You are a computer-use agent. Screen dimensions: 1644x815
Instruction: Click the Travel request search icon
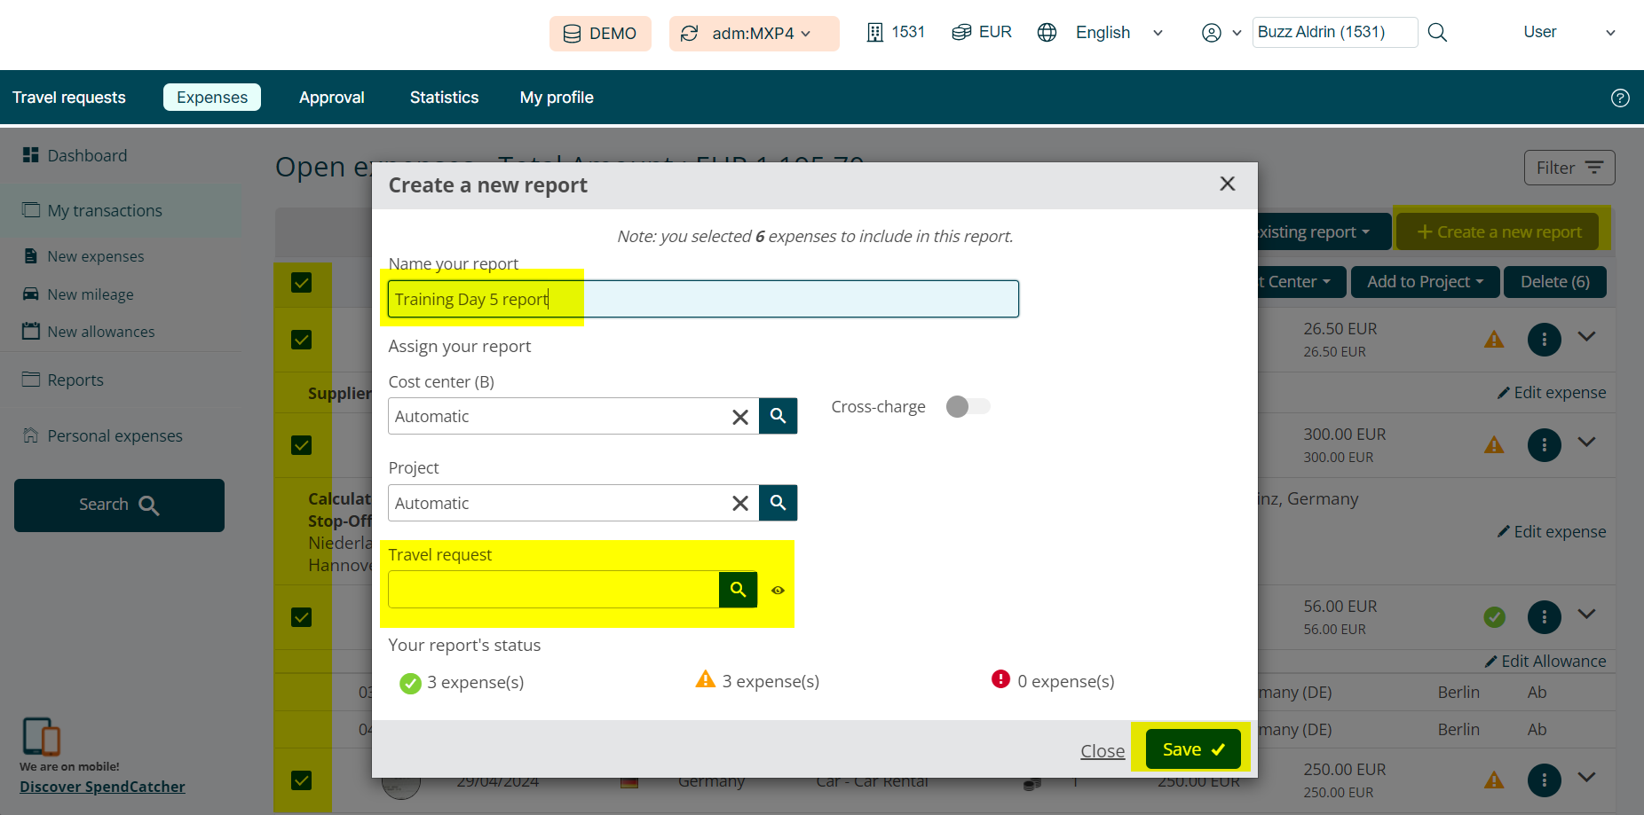click(x=738, y=590)
